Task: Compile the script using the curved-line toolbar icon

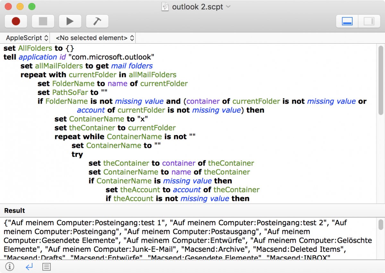Action: click(97, 21)
